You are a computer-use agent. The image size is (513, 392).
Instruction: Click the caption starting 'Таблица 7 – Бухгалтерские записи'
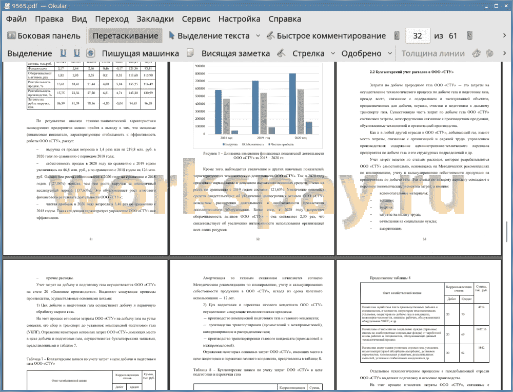91,361
